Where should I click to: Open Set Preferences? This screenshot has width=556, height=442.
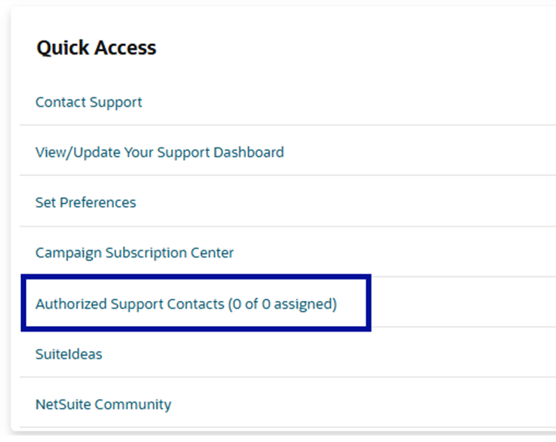85,202
